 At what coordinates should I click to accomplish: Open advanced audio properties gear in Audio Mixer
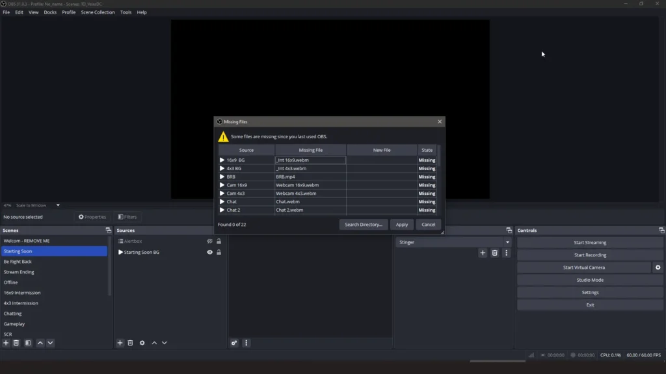pyautogui.click(x=234, y=343)
